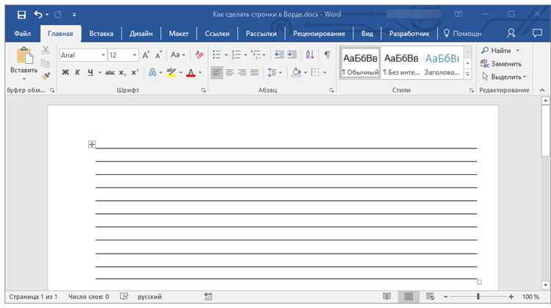This screenshot has height=308, width=551.
Task: Open the Файл tab
Action: pos(22,34)
